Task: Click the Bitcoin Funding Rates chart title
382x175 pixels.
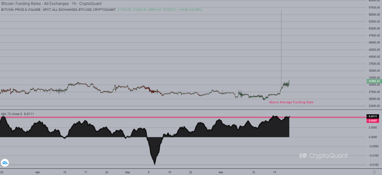Action: [51, 4]
